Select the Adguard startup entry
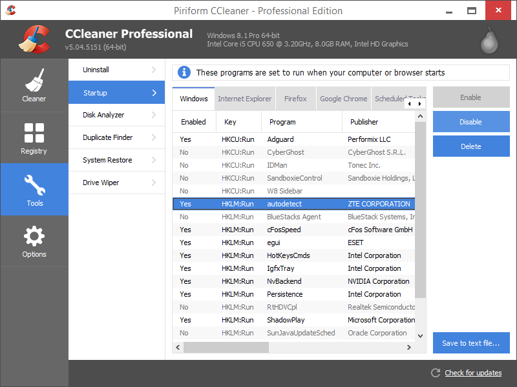The height and width of the screenshot is (387, 517). pyautogui.click(x=293, y=139)
